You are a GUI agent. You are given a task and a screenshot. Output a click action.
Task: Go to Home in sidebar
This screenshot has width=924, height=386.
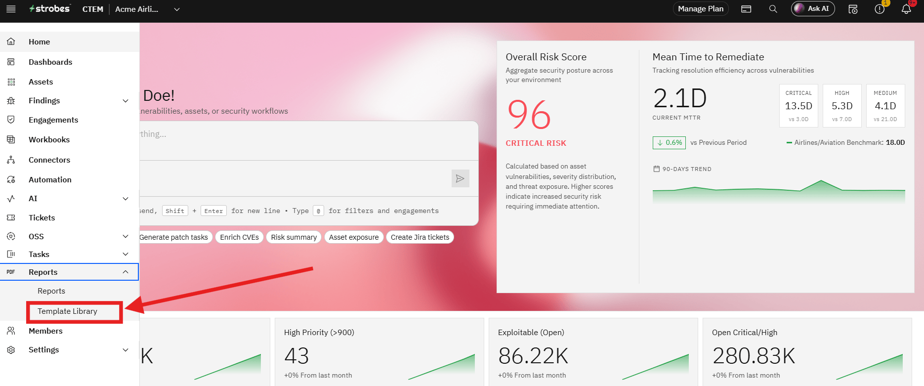tap(69, 42)
